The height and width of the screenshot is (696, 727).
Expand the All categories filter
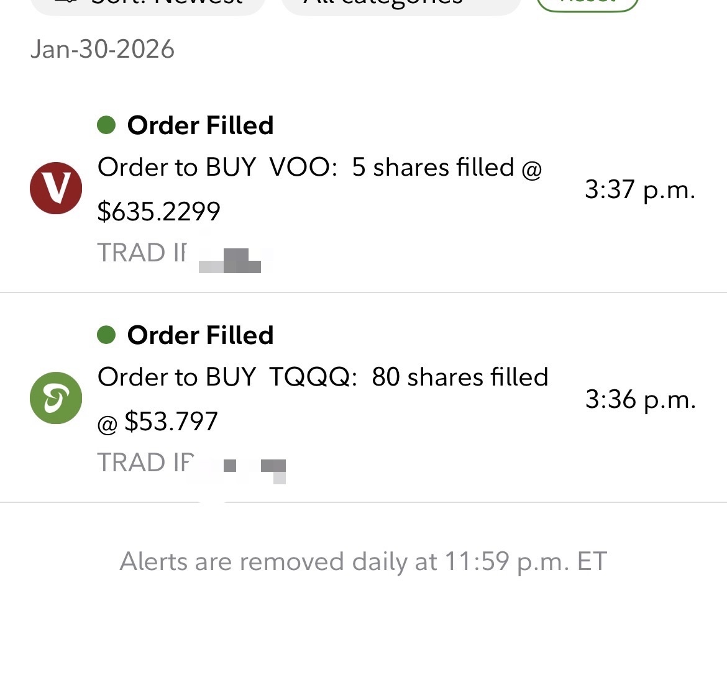click(401, 4)
